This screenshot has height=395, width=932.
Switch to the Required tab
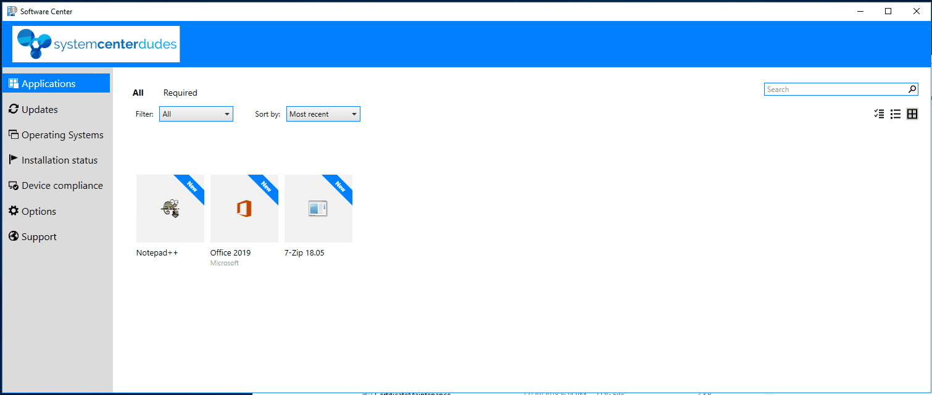click(180, 93)
